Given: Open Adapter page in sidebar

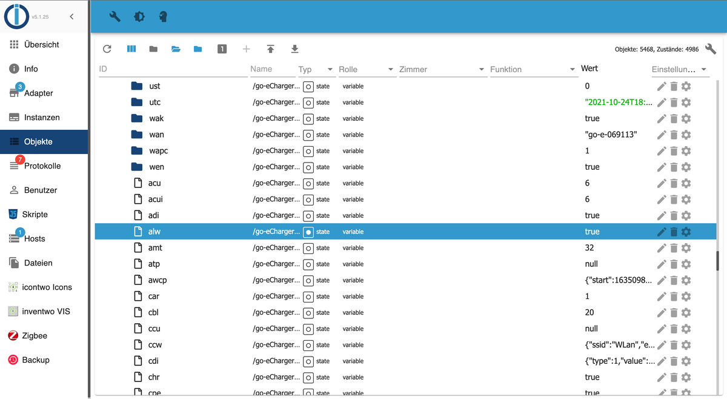Looking at the screenshot, I should tap(44, 93).
